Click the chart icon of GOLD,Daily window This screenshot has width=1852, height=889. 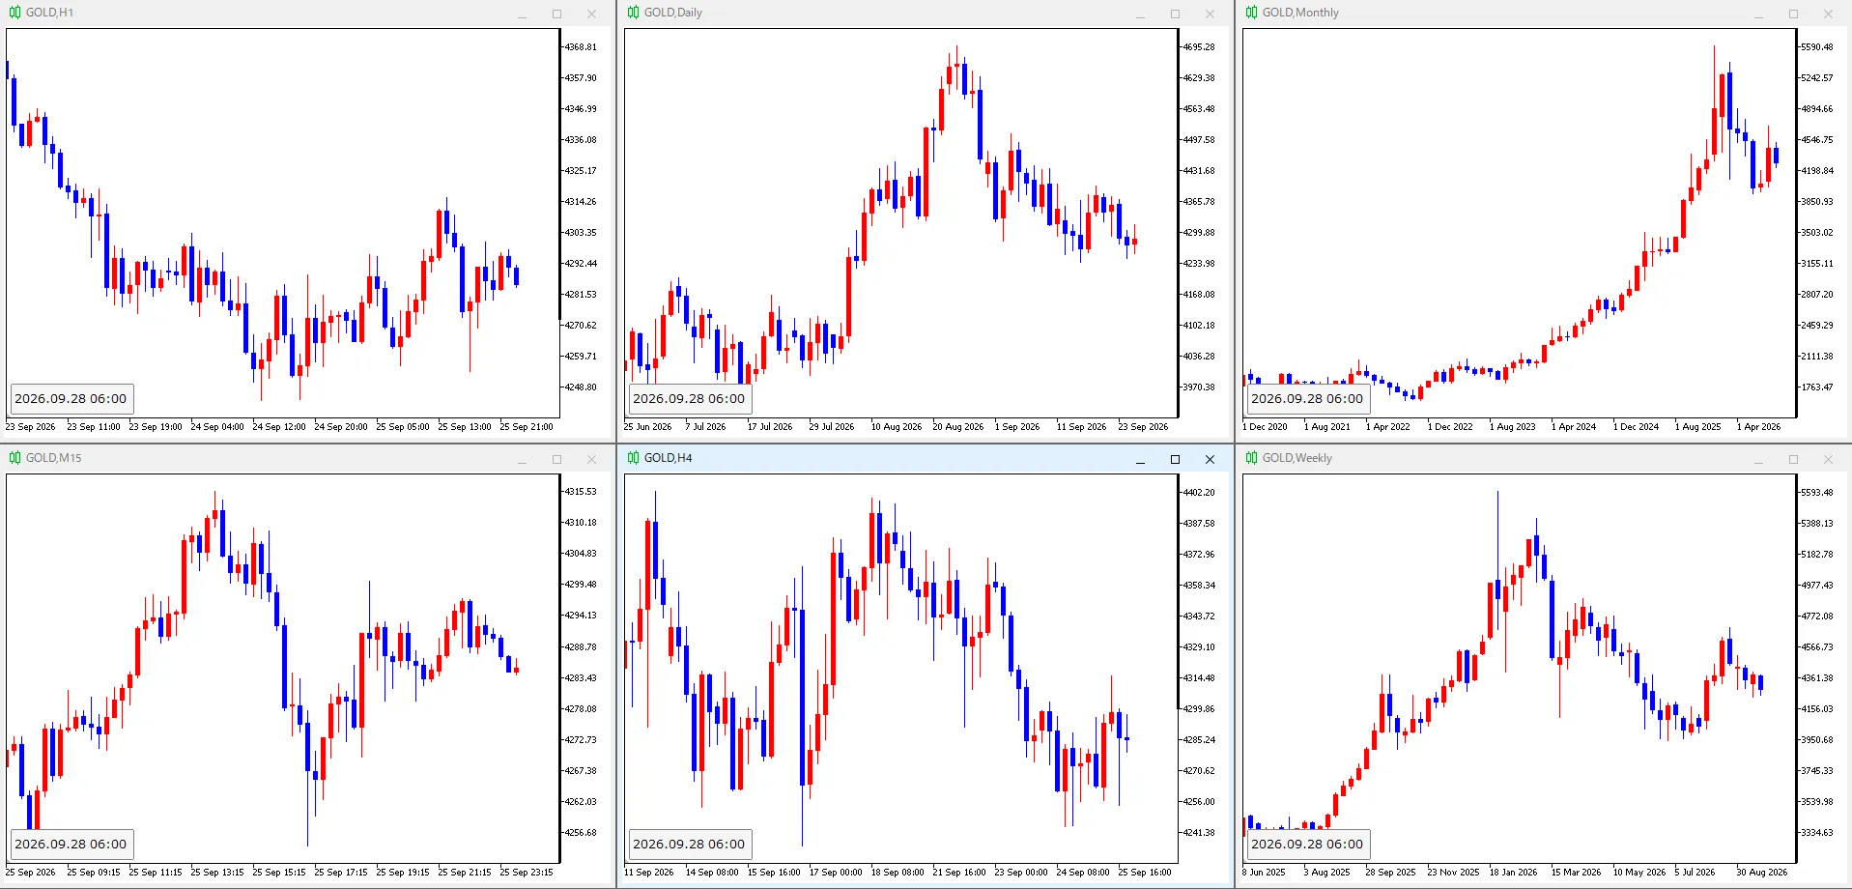633,13
